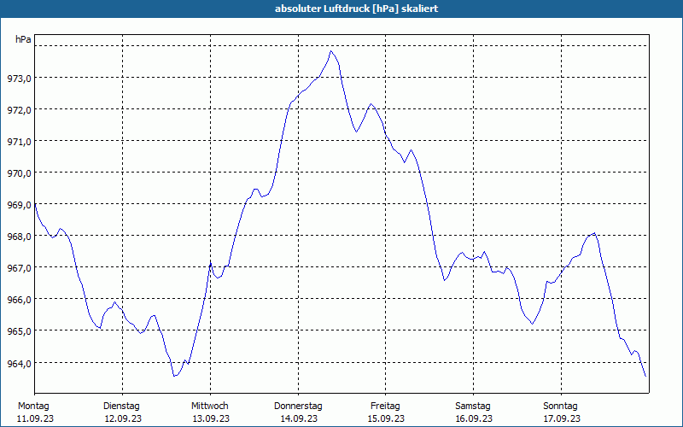Screen dimensions: 683x427
Task: Click the 'Donnerstag' day label
Action: tap(298, 407)
